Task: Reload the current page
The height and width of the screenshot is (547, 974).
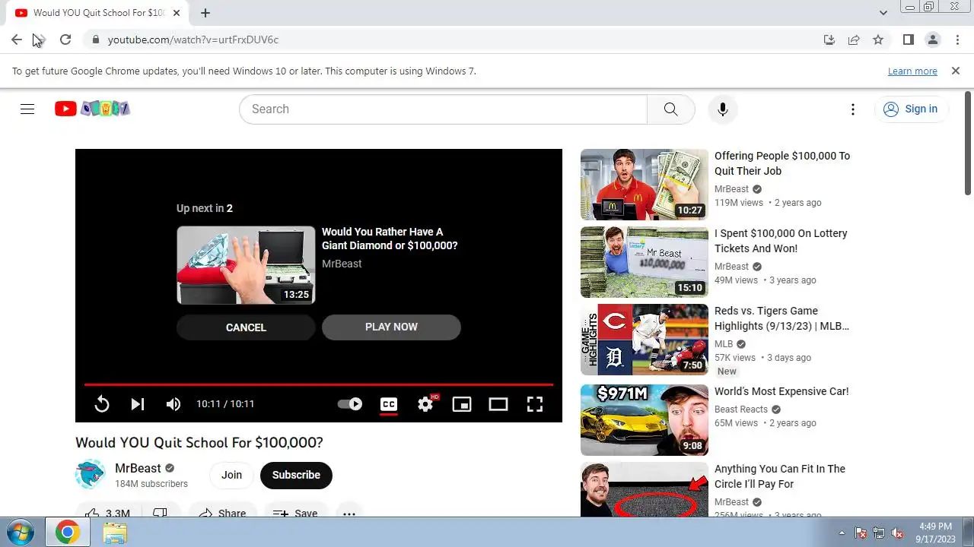Action: tap(65, 40)
